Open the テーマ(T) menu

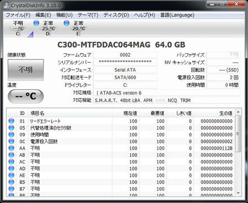88,15
